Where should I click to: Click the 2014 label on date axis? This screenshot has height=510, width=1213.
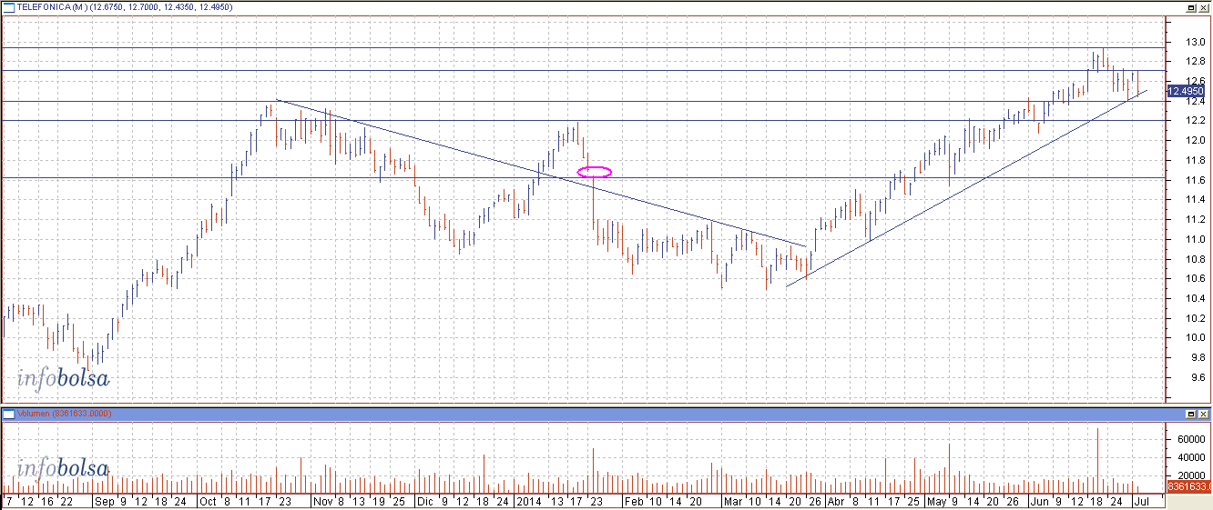529,501
